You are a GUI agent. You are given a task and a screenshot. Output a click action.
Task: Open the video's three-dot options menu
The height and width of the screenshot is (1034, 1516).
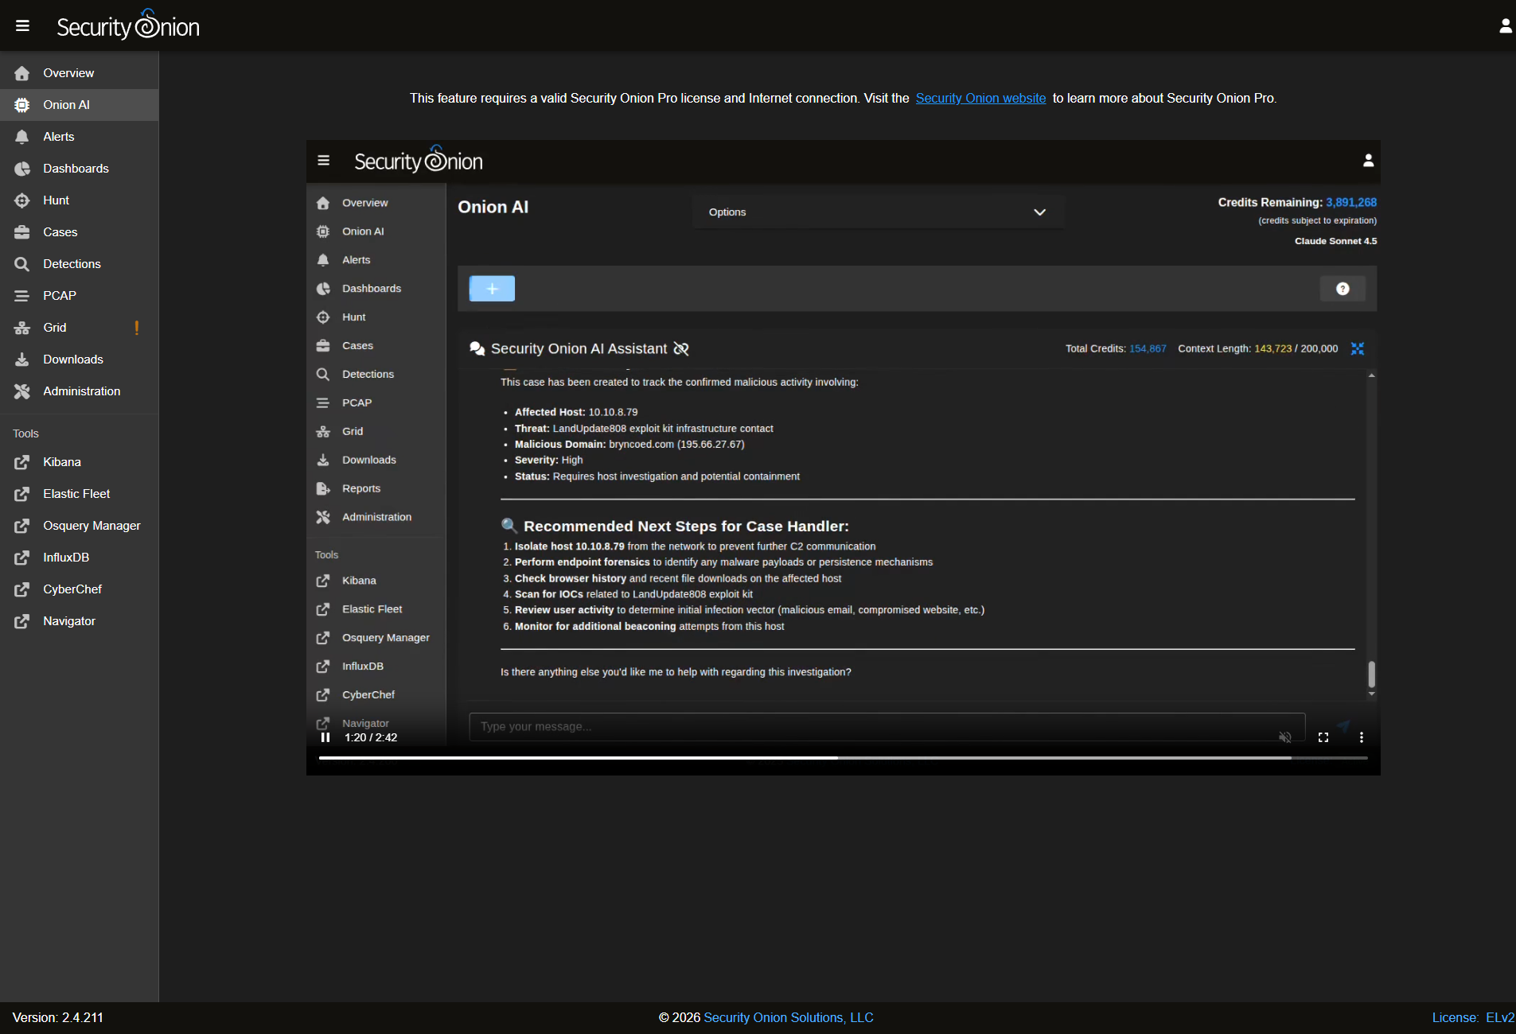point(1362,737)
